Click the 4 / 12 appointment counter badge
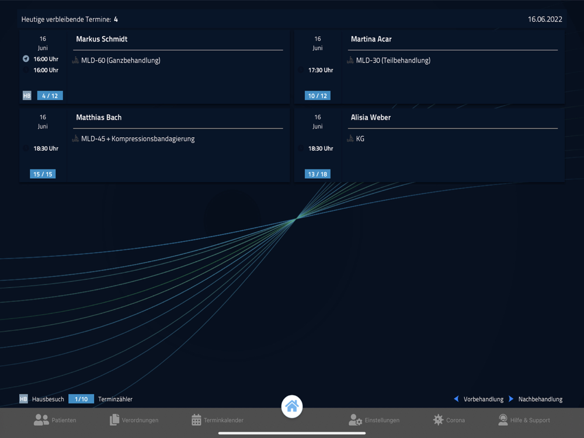The image size is (584, 438). 50,96
